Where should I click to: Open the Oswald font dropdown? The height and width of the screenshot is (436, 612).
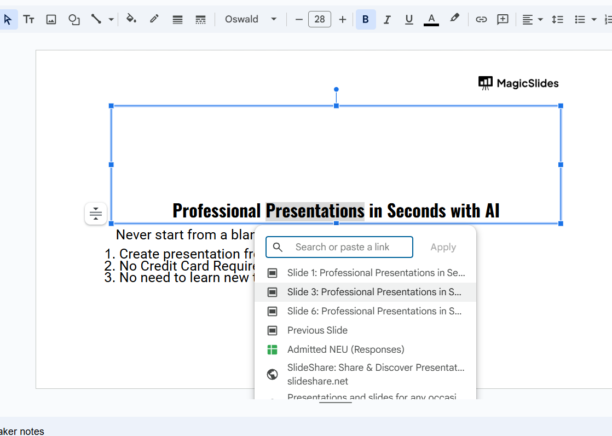(251, 20)
